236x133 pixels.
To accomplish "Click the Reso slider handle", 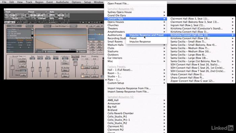I will tap(48, 69).
